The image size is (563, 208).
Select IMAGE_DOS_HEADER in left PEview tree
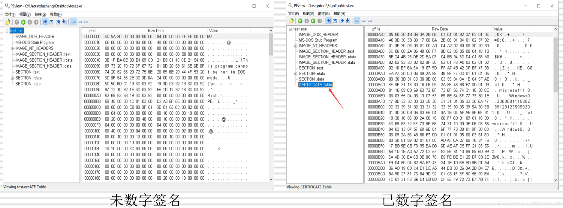pyautogui.click(x=35, y=36)
